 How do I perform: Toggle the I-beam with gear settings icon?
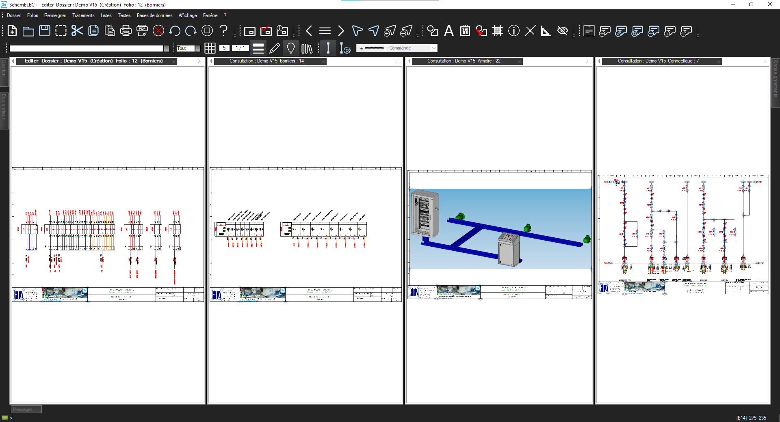(x=345, y=48)
